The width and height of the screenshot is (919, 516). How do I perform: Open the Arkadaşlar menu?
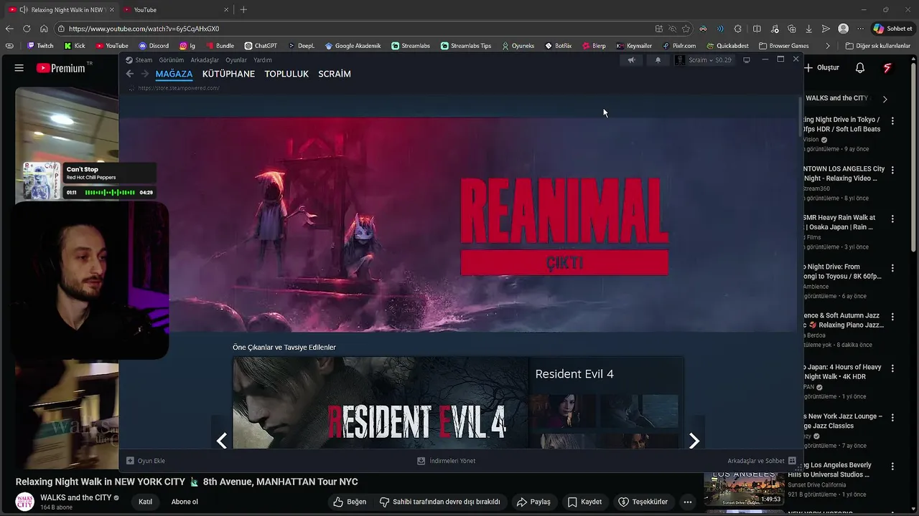(205, 60)
